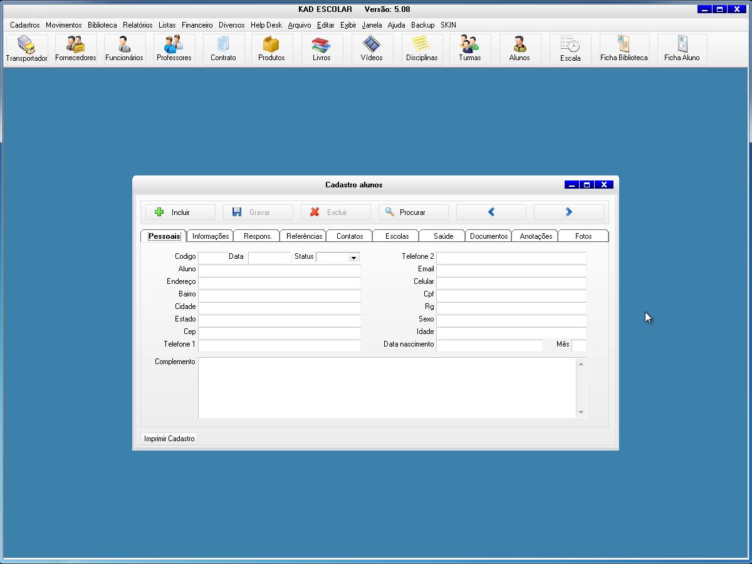752x564 pixels.
Task: Open the Contrato document icon
Action: point(223,50)
